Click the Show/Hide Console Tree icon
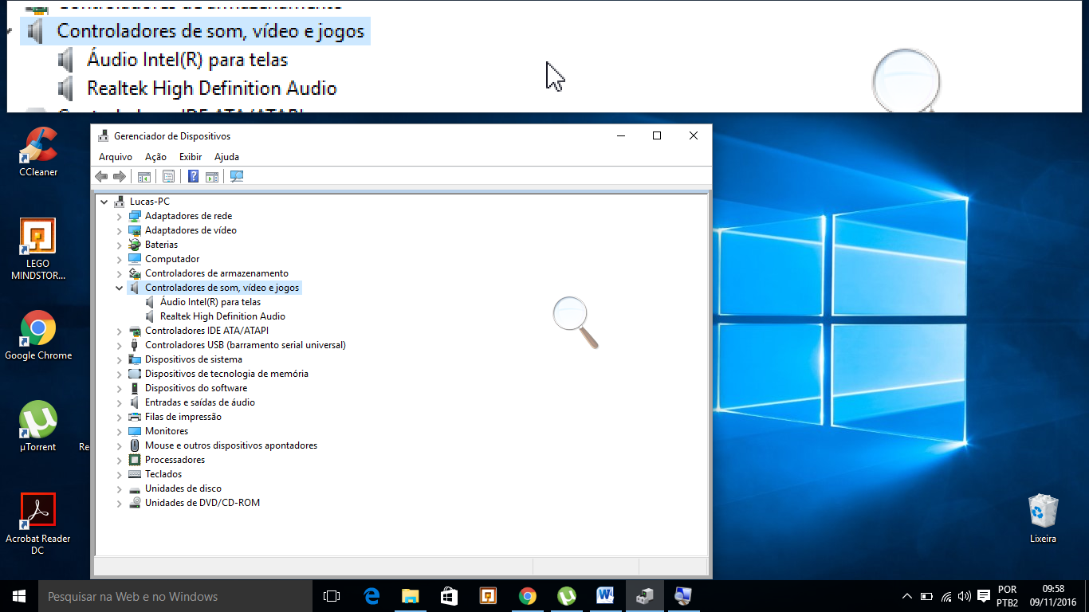1089x612 pixels. [x=144, y=176]
